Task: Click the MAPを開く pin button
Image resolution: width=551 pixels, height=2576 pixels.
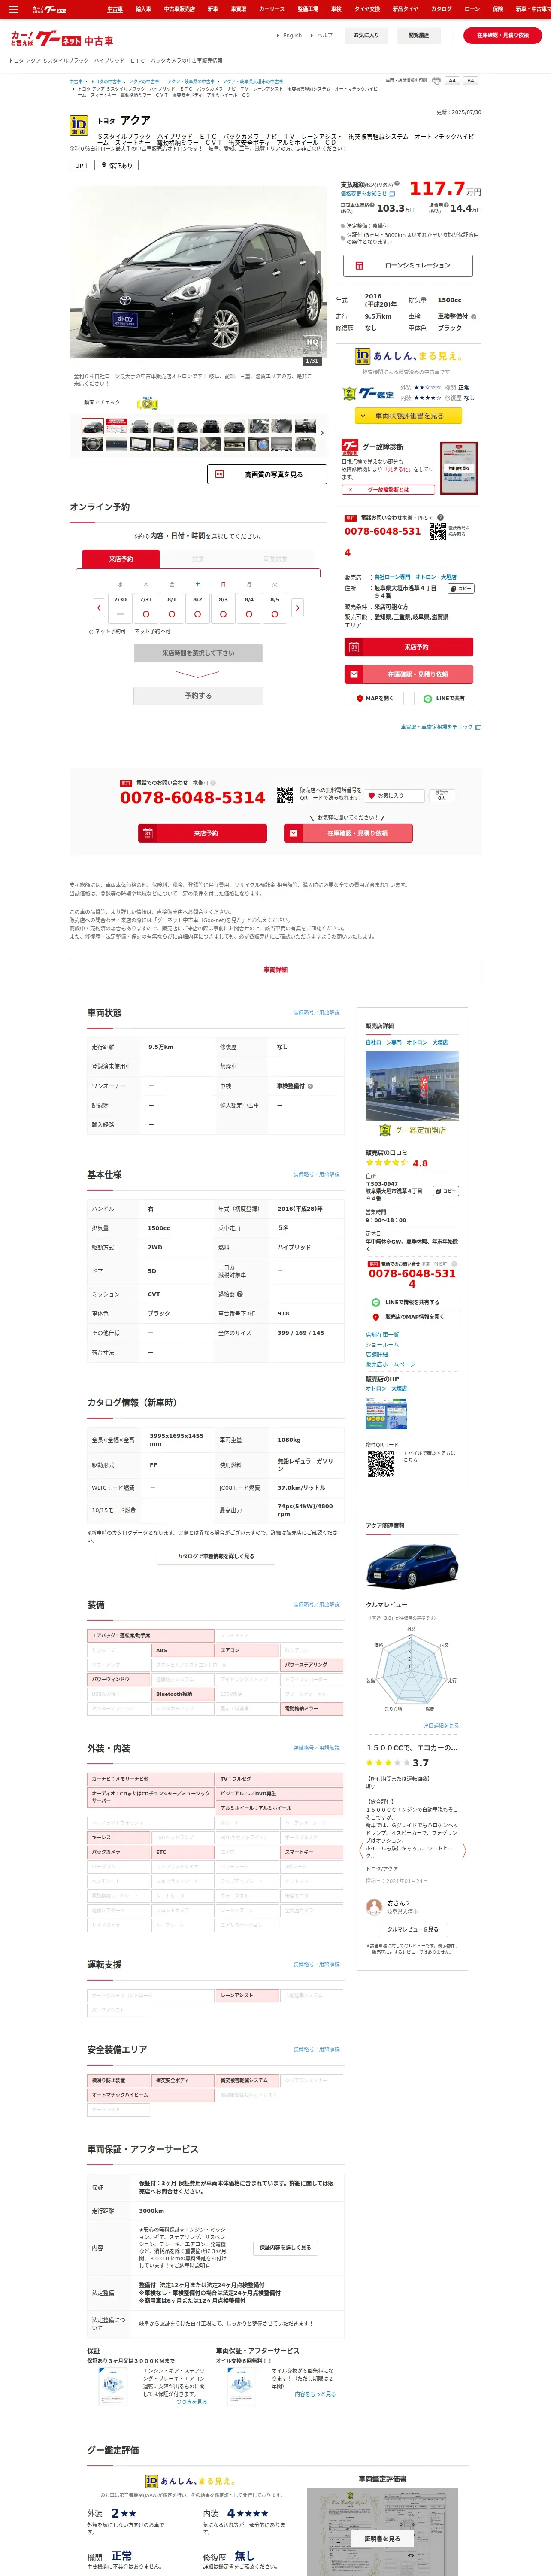Action: (x=375, y=698)
